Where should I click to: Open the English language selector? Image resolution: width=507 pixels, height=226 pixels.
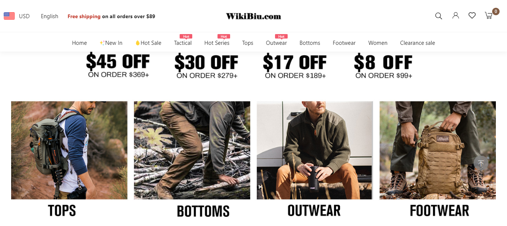point(49,16)
